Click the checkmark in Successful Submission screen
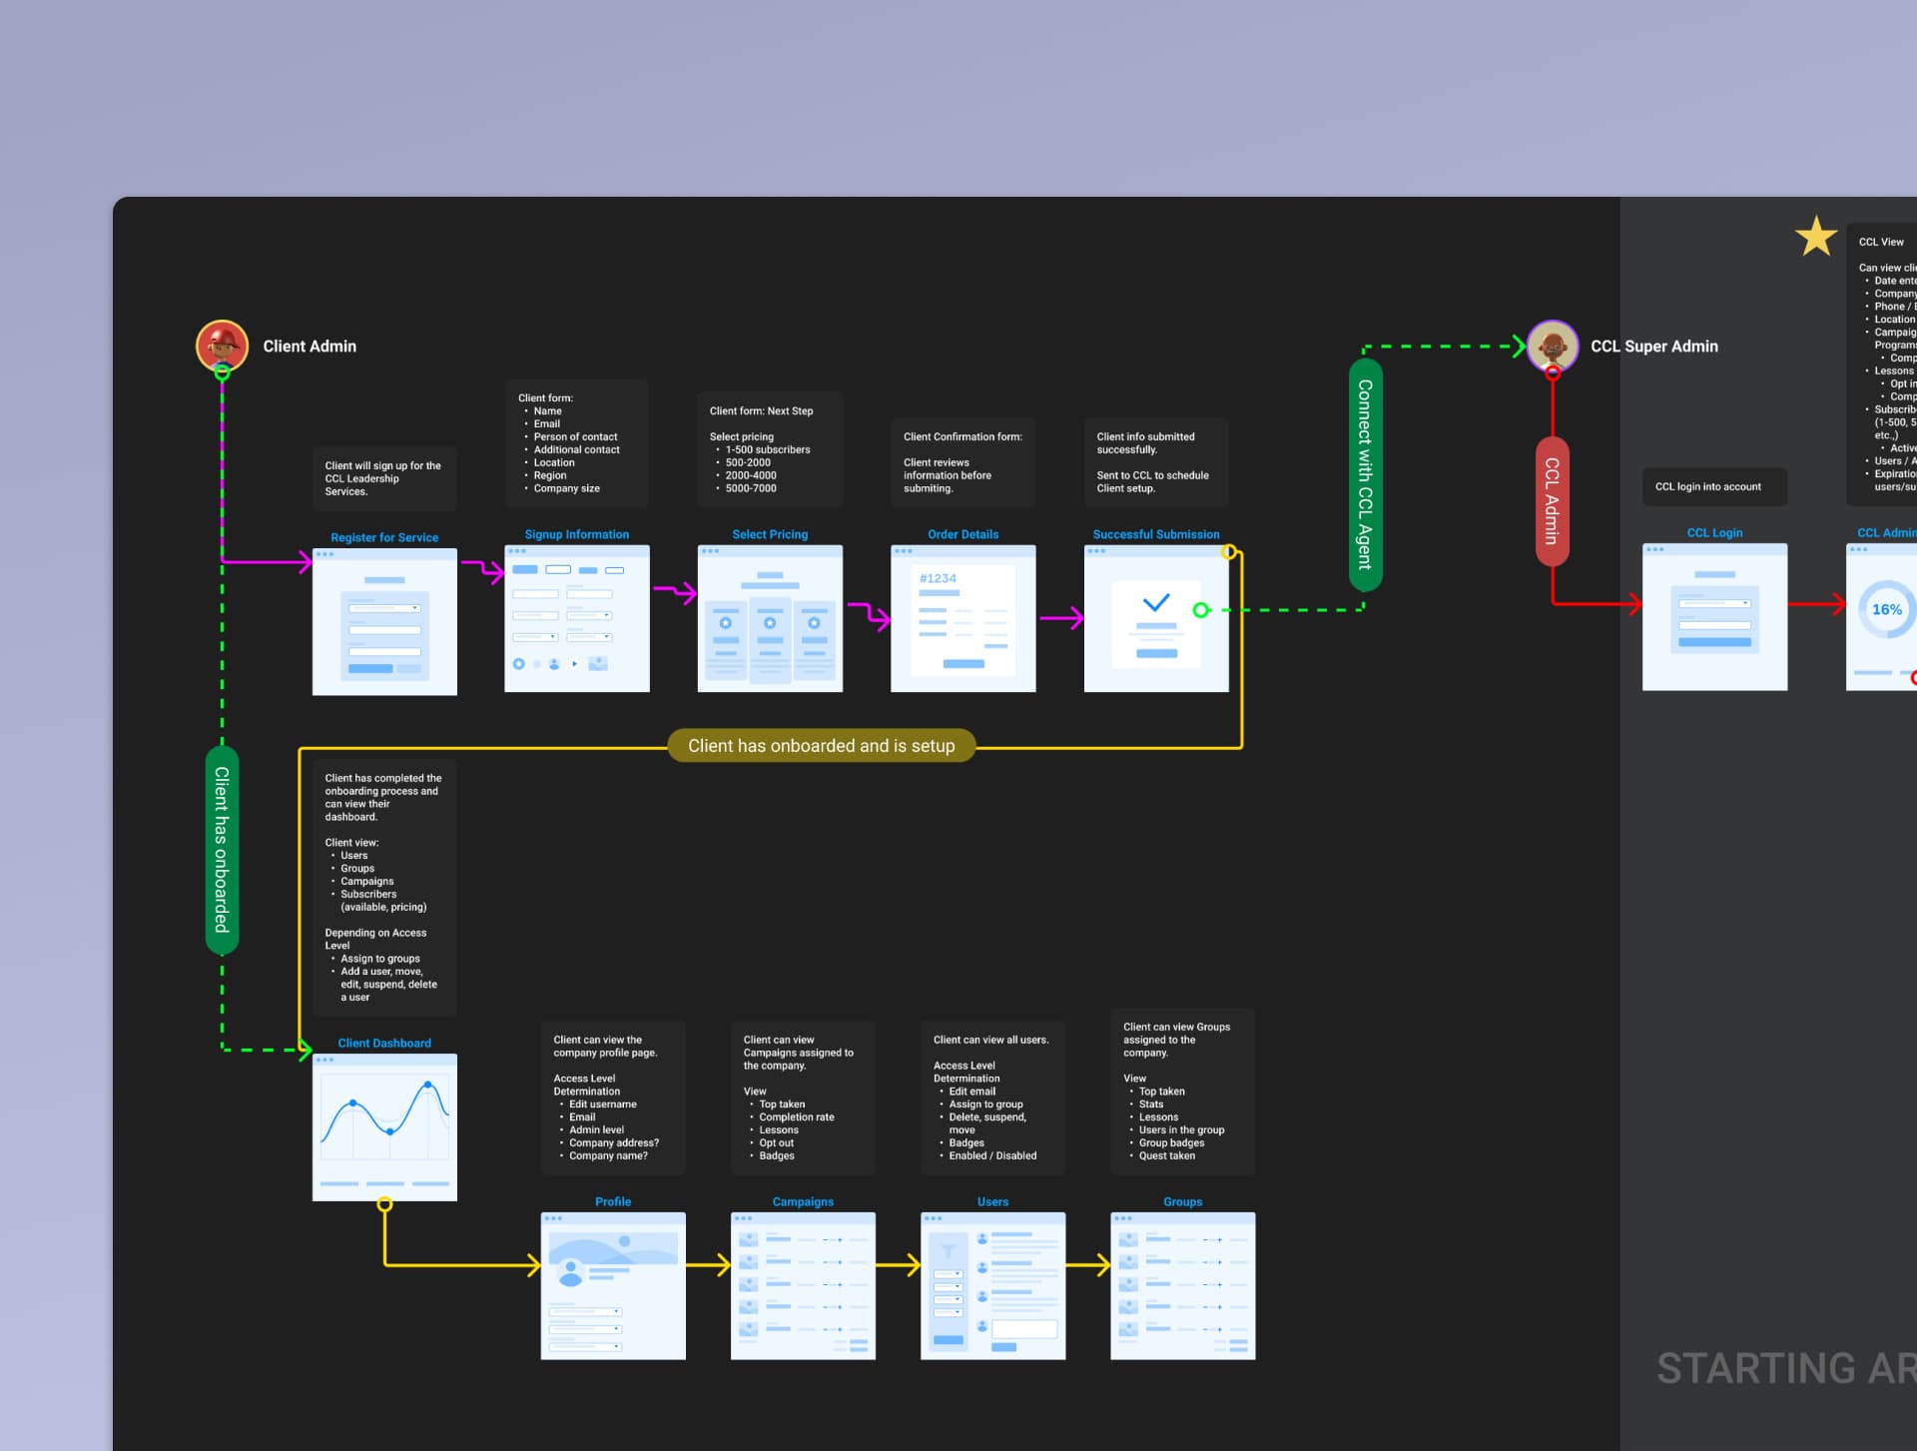Viewport: 1917px width, 1451px height. [x=1155, y=603]
